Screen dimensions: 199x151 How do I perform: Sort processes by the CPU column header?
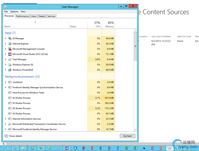click(x=94, y=25)
